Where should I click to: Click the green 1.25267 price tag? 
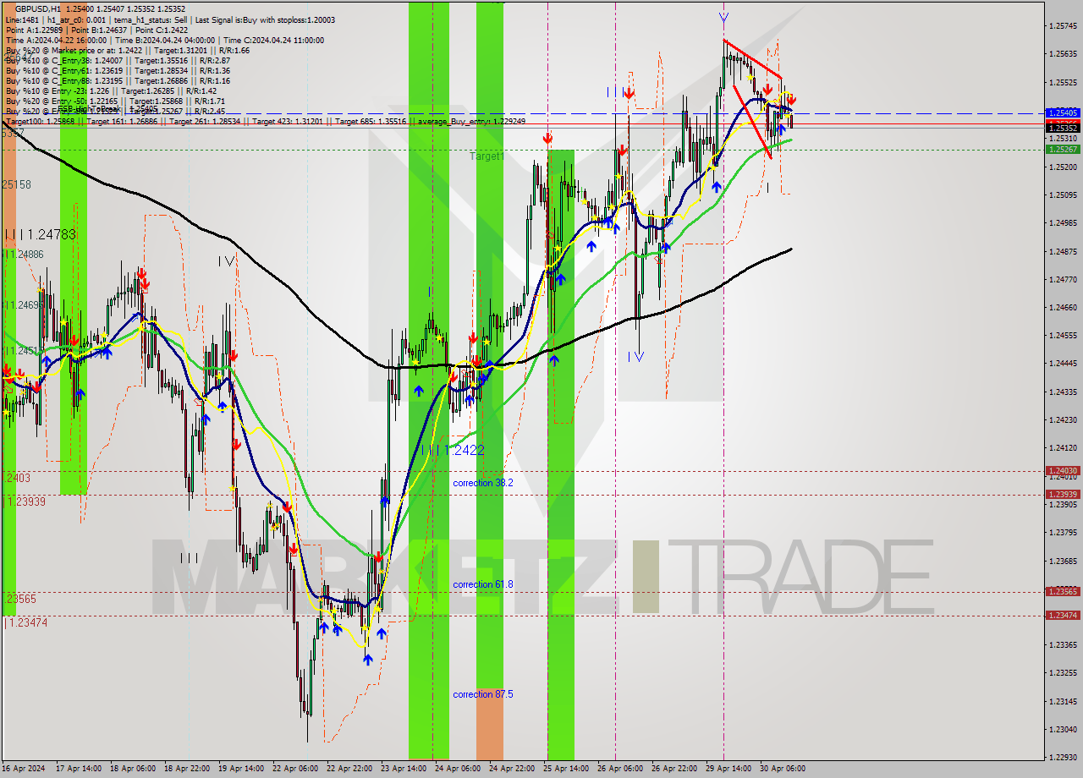1063,149
